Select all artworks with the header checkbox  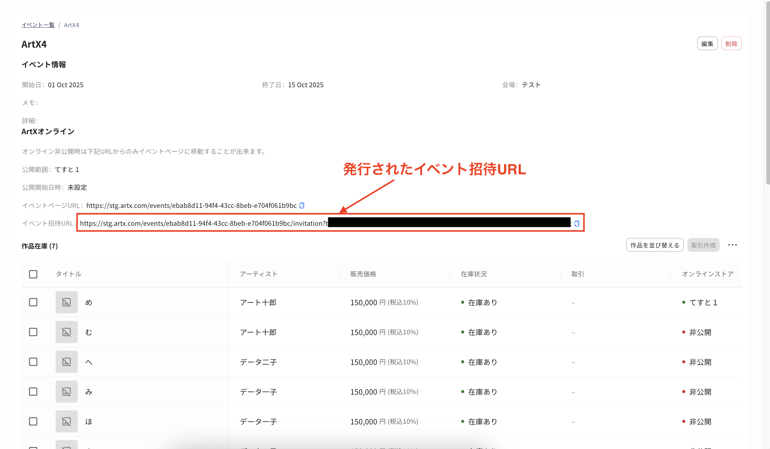33,274
